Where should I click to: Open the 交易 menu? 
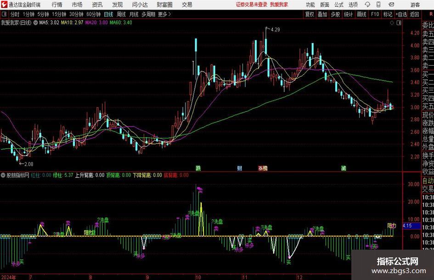[x=187, y=5]
